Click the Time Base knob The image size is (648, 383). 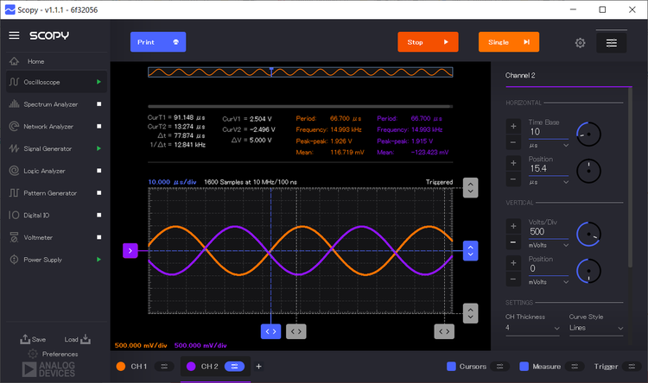pyautogui.click(x=588, y=134)
